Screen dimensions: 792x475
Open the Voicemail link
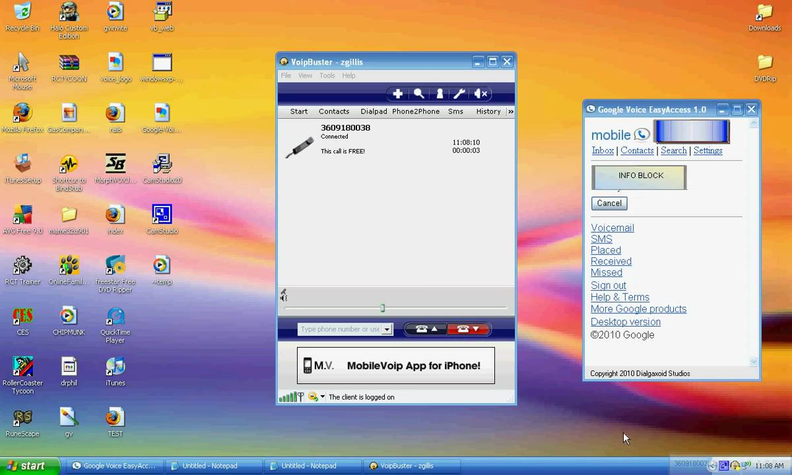click(612, 228)
